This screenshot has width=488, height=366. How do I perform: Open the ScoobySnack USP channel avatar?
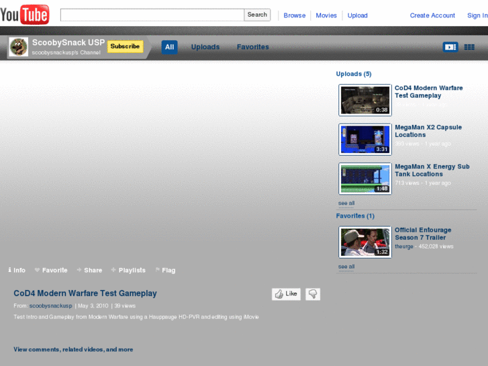coord(19,47)
